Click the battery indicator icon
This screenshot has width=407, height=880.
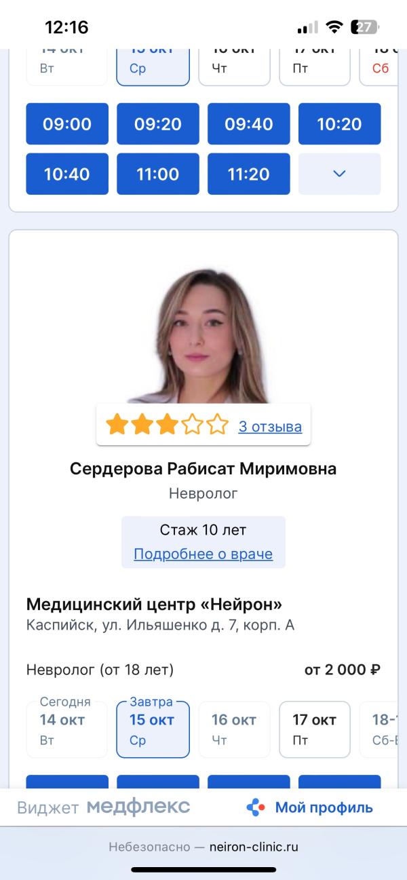pyautogui.click(x=364, y=27)
